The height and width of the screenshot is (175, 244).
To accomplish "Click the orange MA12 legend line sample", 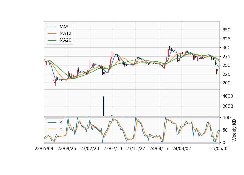I will click(52, 33).
